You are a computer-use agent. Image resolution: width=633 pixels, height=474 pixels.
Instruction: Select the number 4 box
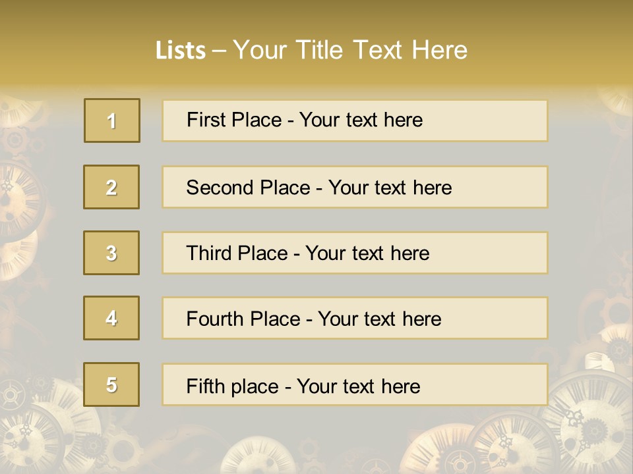[111, 318]
